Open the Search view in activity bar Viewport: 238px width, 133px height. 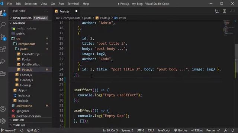coord(3,25)
